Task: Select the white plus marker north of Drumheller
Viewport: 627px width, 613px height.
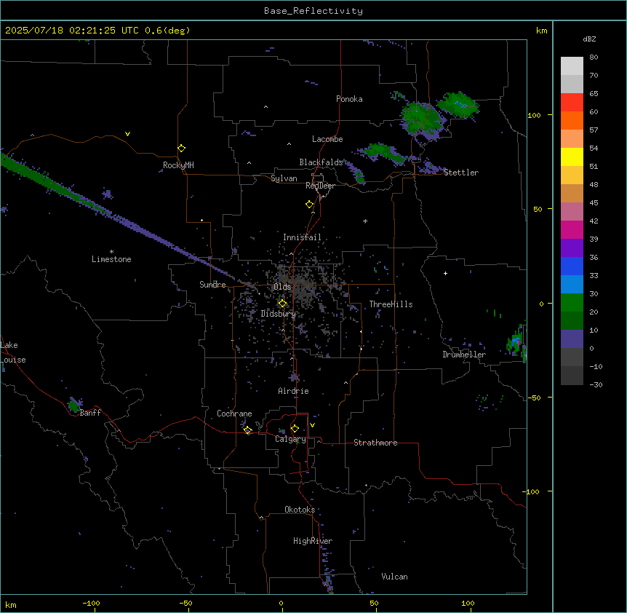Action: pos(445,273)
